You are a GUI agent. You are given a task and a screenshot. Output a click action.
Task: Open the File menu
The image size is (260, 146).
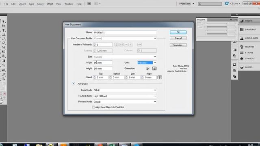pos(6,4)
